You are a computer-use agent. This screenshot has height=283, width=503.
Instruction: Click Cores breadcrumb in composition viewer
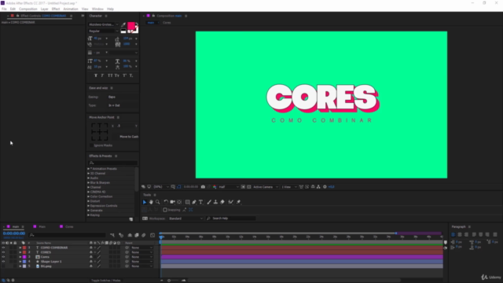[167, 23]
